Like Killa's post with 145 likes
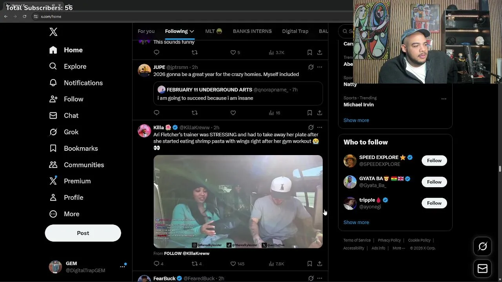 tap(237, 264)
